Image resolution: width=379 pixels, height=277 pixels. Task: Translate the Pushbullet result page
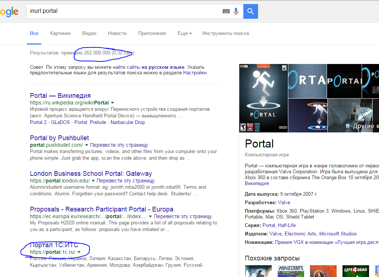[119, 145]
